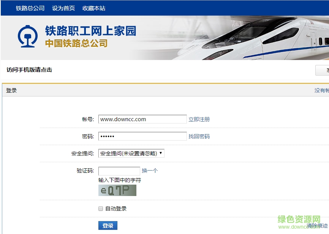Click 设为首页 in the top bar
This screenshot has width=329, height=234.
coord(63,8)
